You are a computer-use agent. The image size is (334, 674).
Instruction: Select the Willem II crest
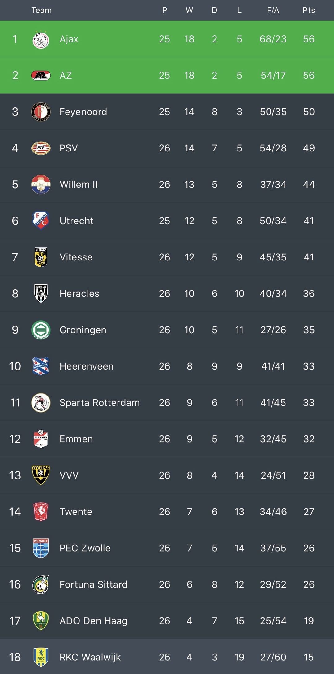pyautogui.click(x=41, y=184)
